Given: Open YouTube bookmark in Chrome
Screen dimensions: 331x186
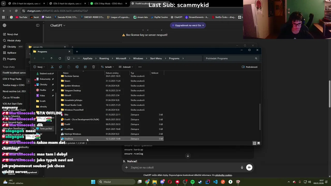Looking at the screenshot, I should coord(21,17).
